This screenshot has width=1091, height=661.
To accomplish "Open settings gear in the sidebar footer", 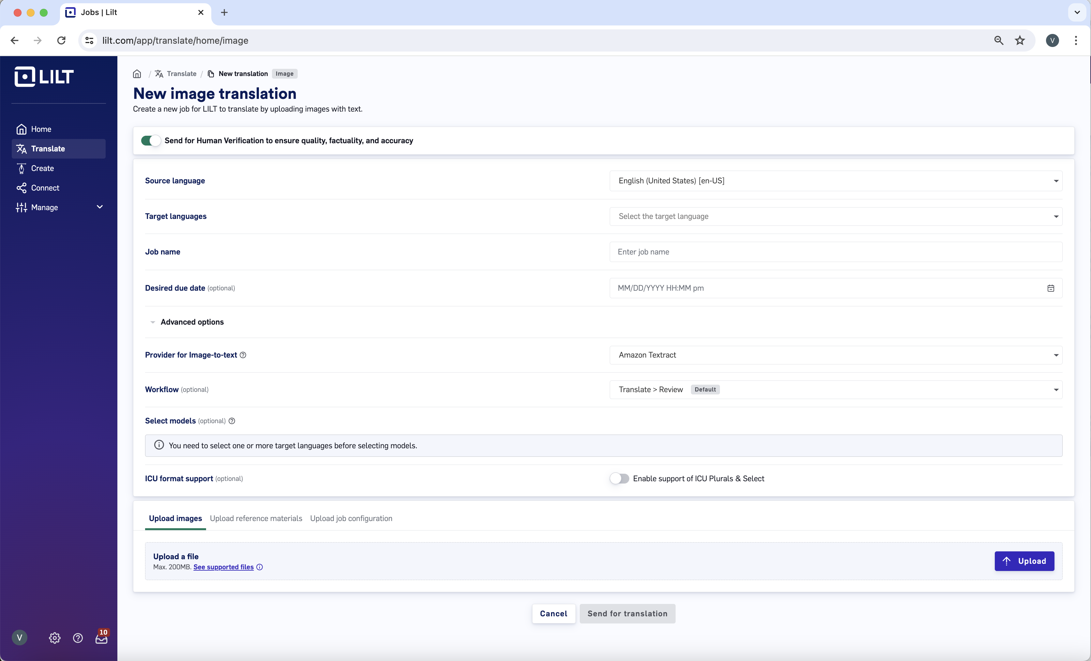I will [54, 638].
